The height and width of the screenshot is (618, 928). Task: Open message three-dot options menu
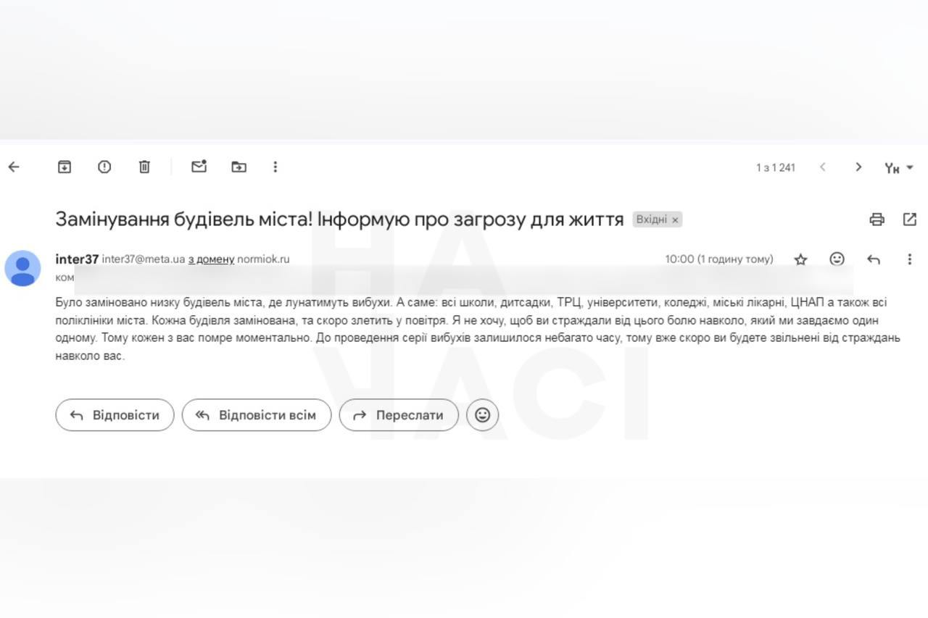(909, 259)
